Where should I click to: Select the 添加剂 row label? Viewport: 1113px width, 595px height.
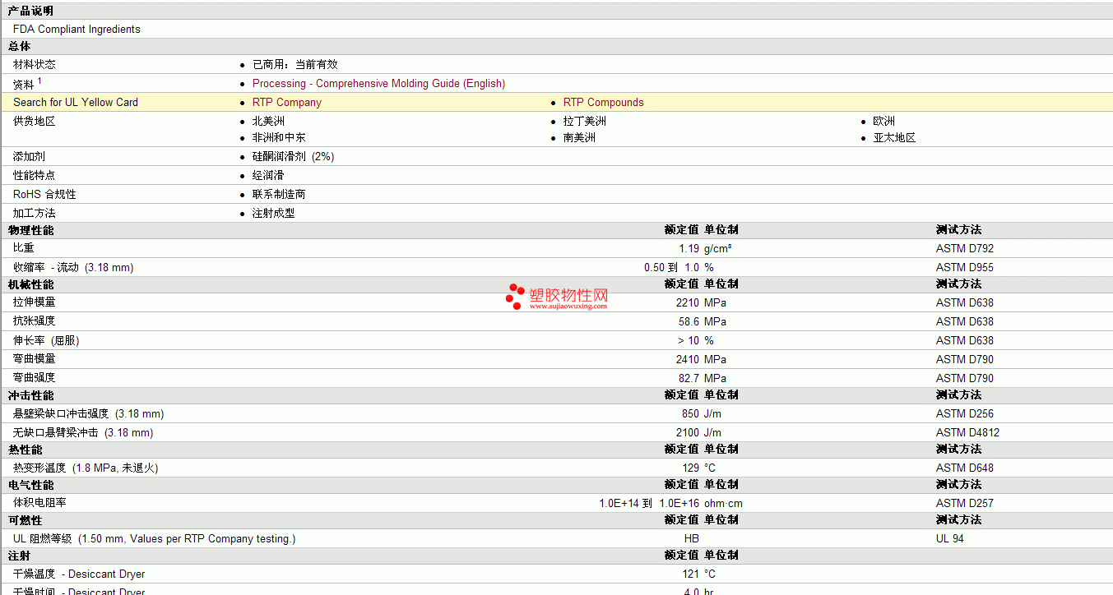pos(30,157)
